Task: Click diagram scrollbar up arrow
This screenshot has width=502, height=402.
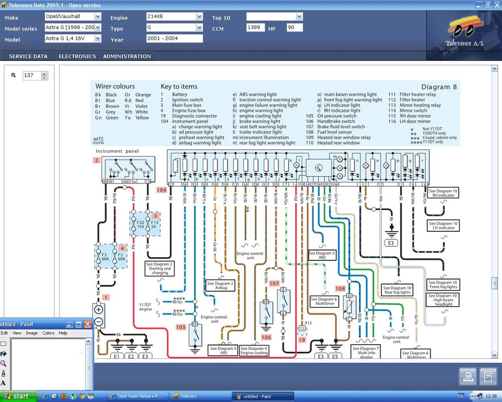Action: [494, 68]
